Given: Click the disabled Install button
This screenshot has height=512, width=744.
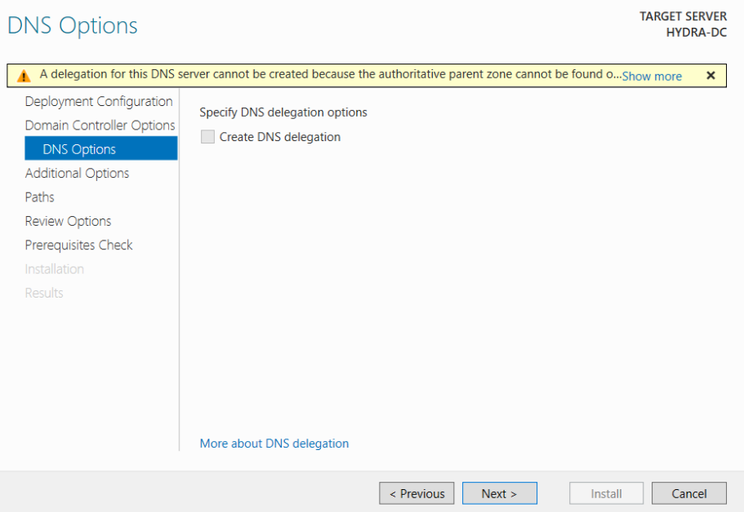Looking at the screenshot, I should click(606, 492).
